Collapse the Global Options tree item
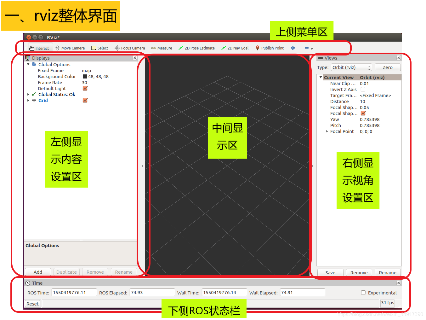426x320 pixels. click(x=28, y=64)
